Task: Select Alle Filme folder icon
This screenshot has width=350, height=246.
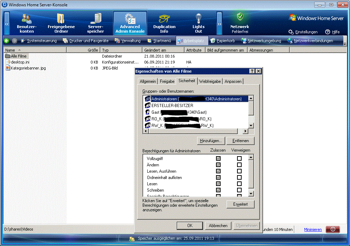Action: (x=8, y=56)
